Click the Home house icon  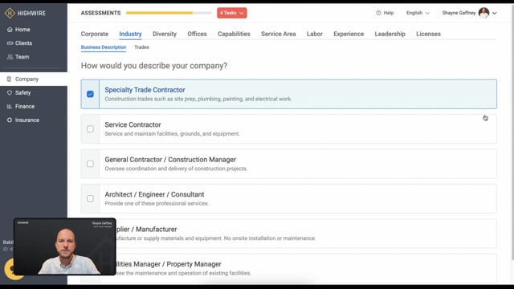(10, 30)
